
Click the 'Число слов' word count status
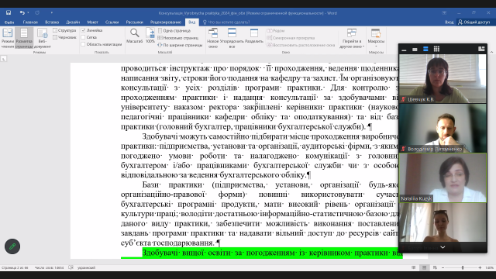click(49, 267)
